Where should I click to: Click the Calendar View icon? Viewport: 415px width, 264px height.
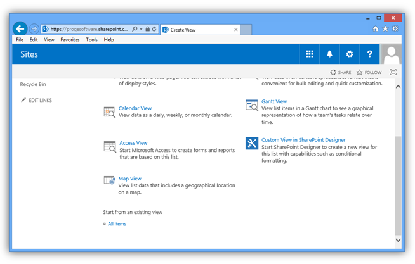click(109, 112)
